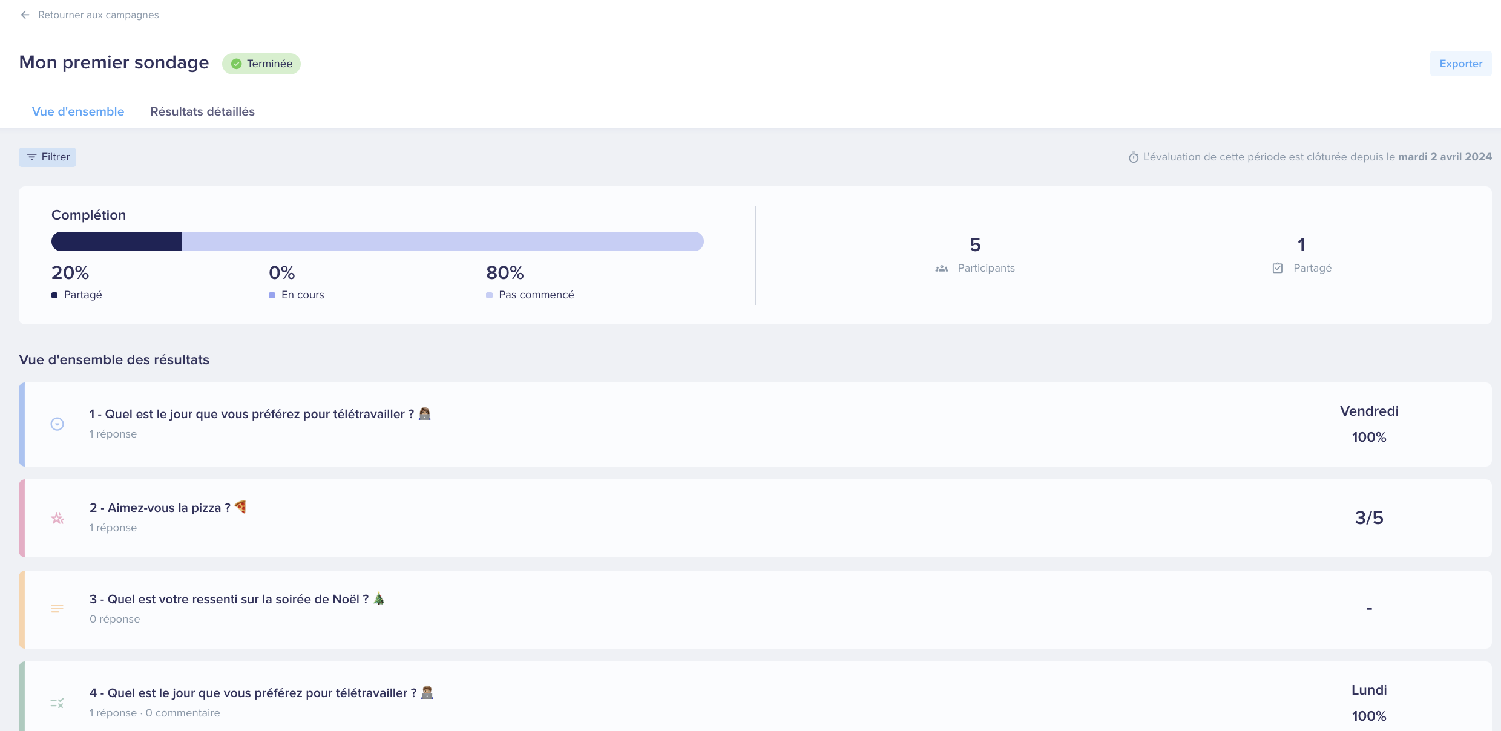The width and height of the screenshot is (1501, 731).
Task: Click the person emoji in question 4 title
Action: pos(427,692)
